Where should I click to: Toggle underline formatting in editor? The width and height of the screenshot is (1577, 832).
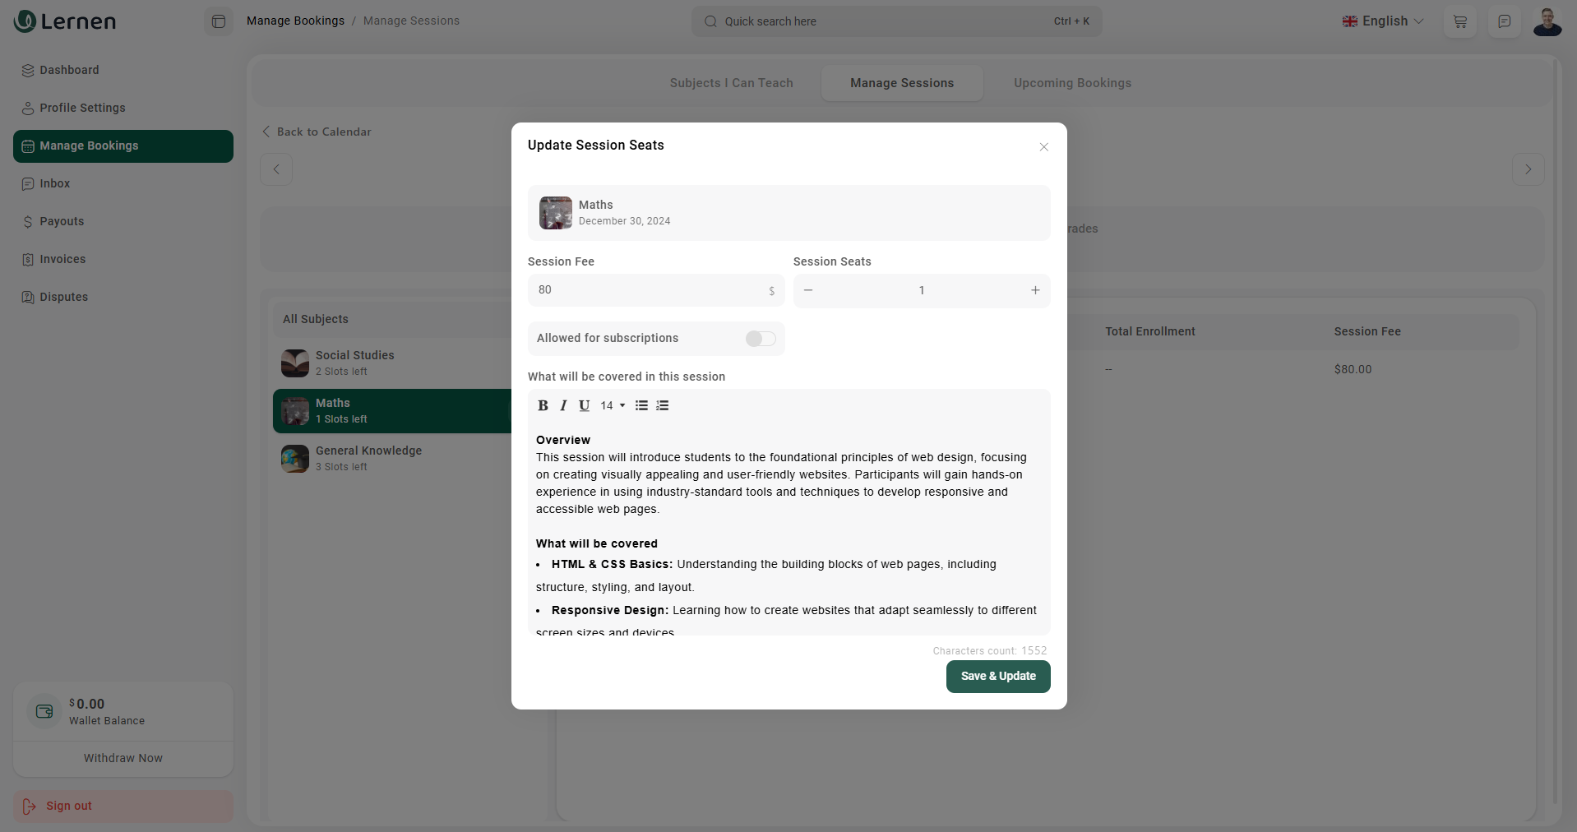point(584,405)
